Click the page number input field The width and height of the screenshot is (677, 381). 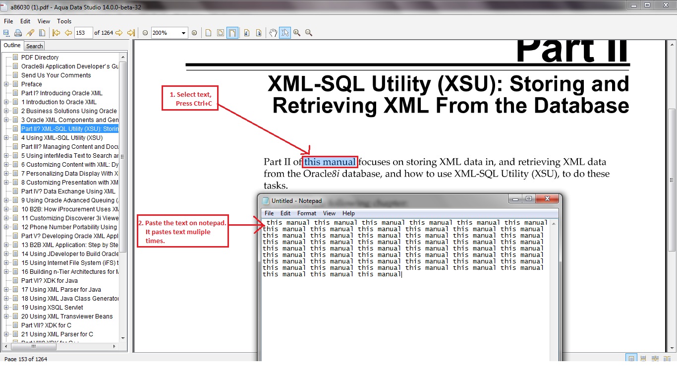tap(83, 33)
